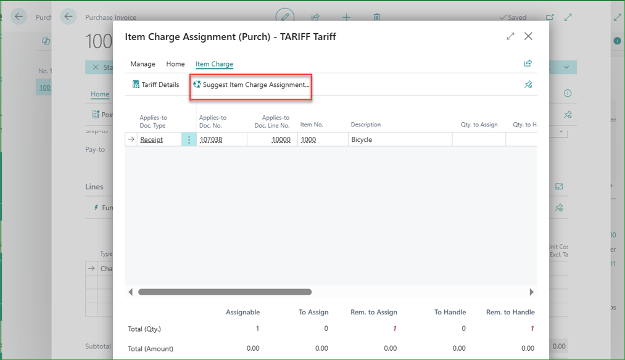The width and height of the screenshot is (625, 360).
Task: Click Suggest Item Charge Assignment
Action: tap(251, 84)
